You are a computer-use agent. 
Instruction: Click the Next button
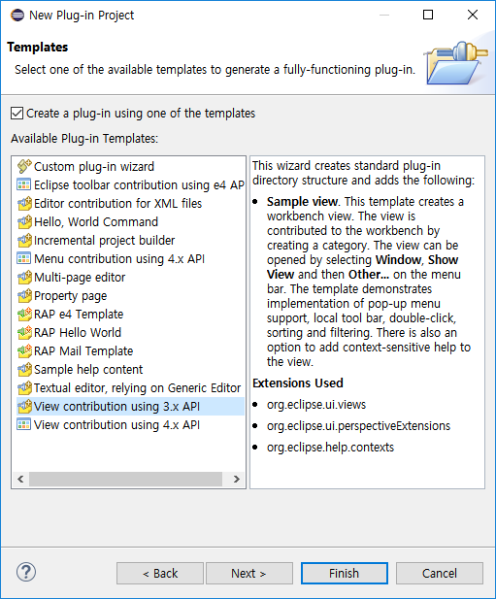click(x=249, y=573)
